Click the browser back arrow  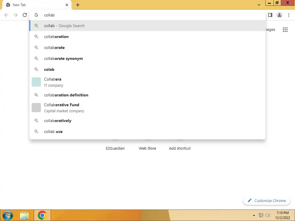pyautogui.click(x=6, y=15)
